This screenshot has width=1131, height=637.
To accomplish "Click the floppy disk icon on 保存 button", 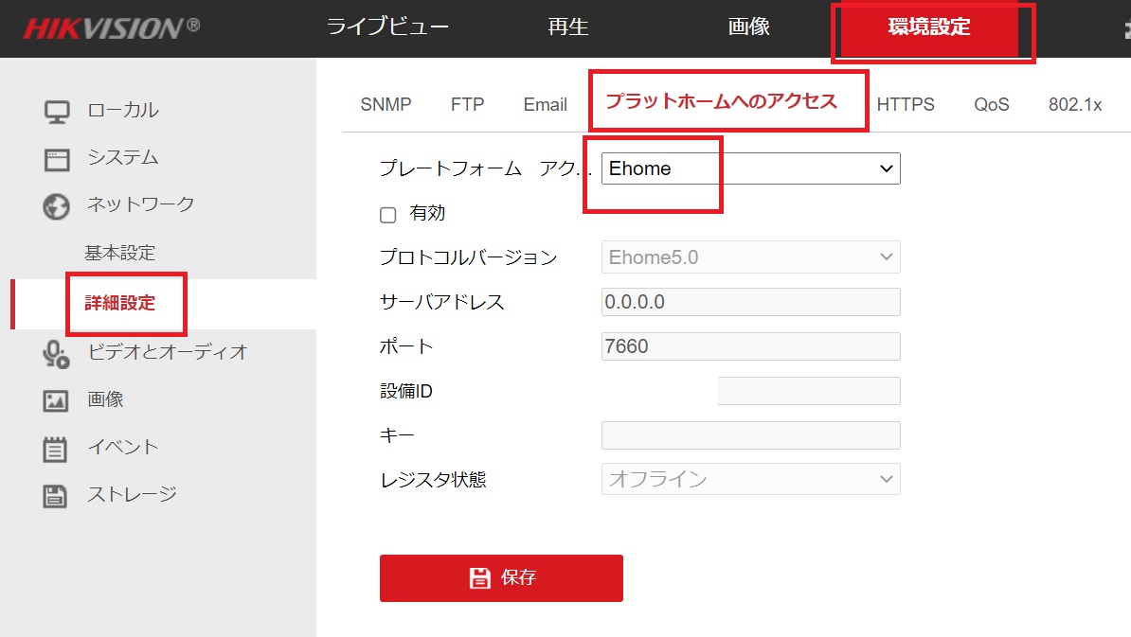I will click(479, 577).
